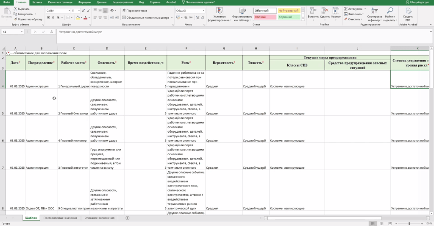This screenshot has height=226, width=434.
Task: Open Conditional Formatting (Условное форматирование)
Action: pos(220,14)
